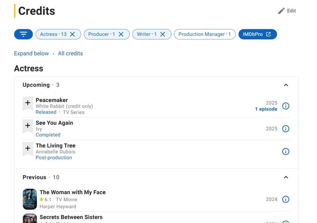Add Peacemaker to watchlist with plus icon
The height and width of the screenshot is (223, 317).
(28, 103)
